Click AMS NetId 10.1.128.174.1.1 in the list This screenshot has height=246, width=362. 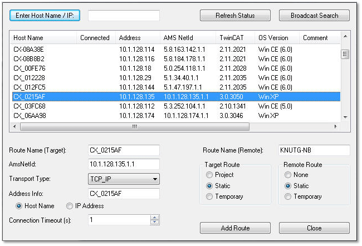click(x=186, y=115)
